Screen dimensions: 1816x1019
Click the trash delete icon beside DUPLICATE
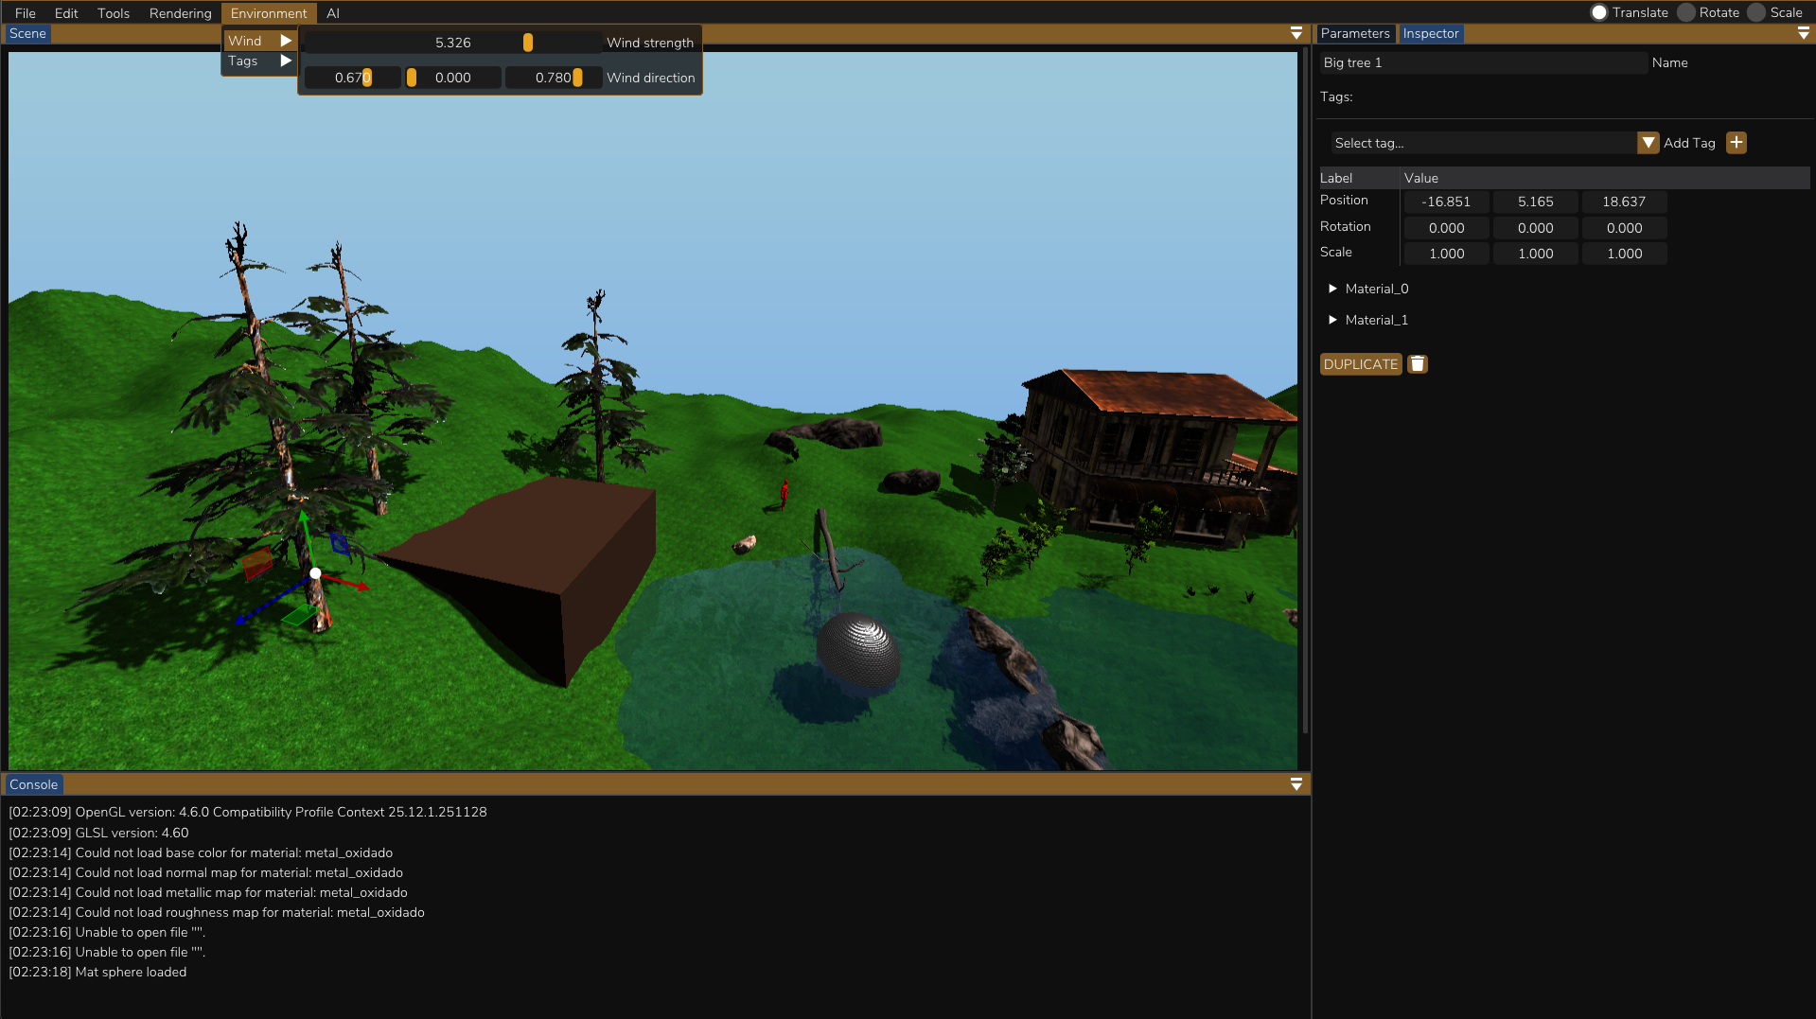1417,364
